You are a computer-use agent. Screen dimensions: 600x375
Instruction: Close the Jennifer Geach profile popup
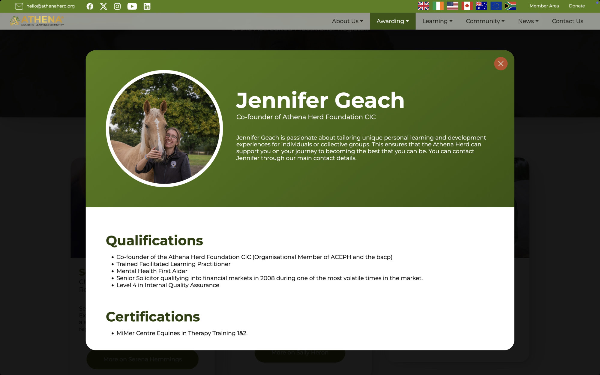coord(501,64)
